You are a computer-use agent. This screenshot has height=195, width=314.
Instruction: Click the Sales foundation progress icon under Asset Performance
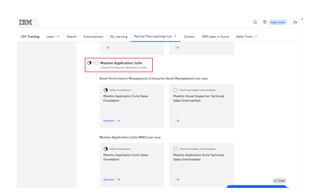coord(105,90)
